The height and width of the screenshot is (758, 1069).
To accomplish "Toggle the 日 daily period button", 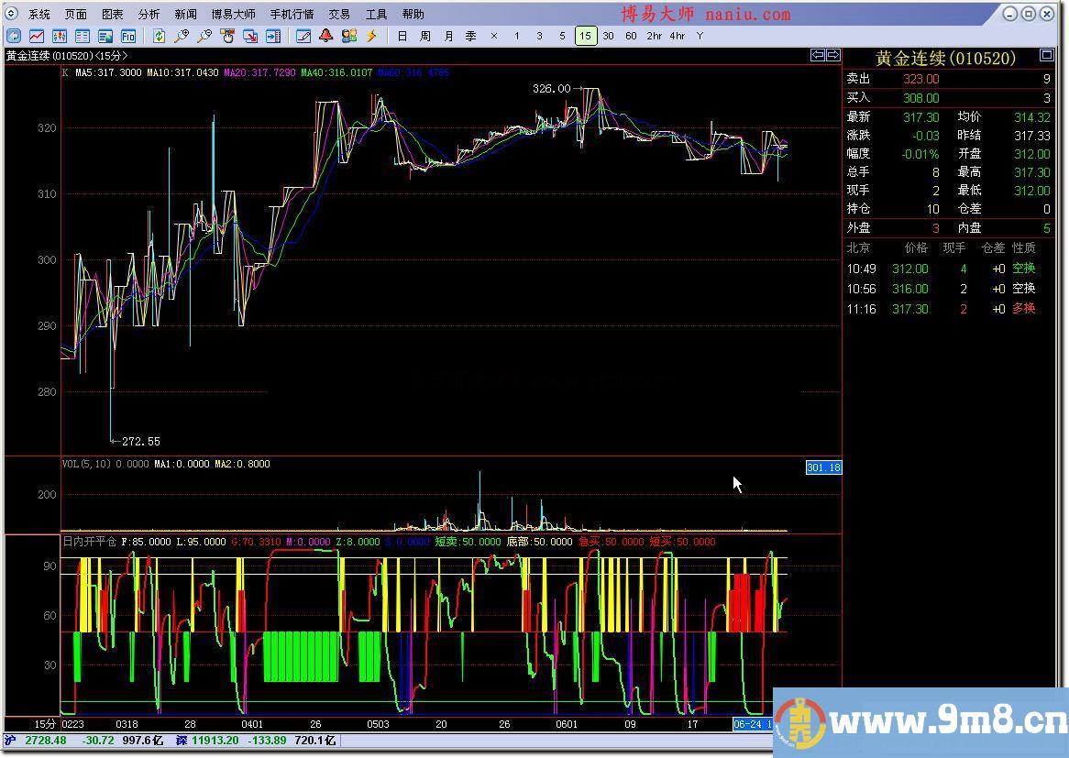I will [x=402, y=36].
